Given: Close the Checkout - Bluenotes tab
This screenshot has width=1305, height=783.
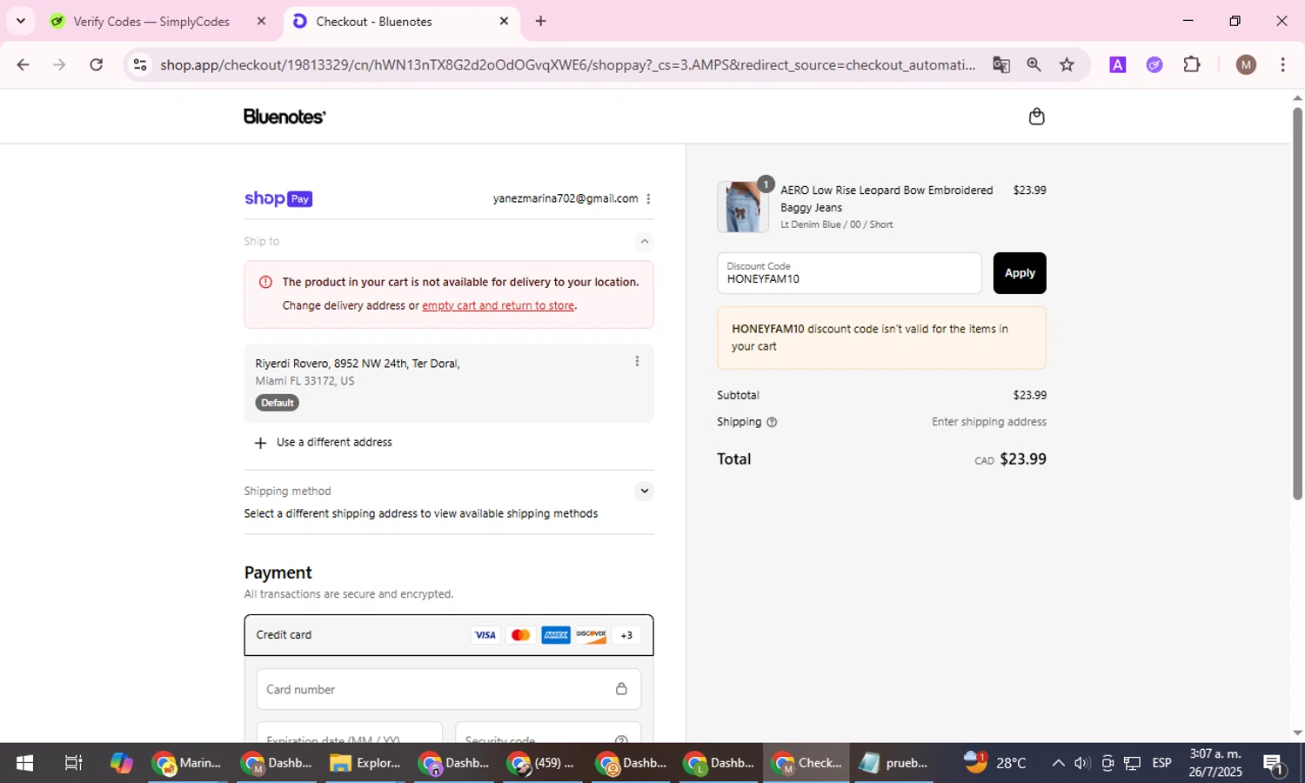Looking at the screenshot, I should (504, 21).
